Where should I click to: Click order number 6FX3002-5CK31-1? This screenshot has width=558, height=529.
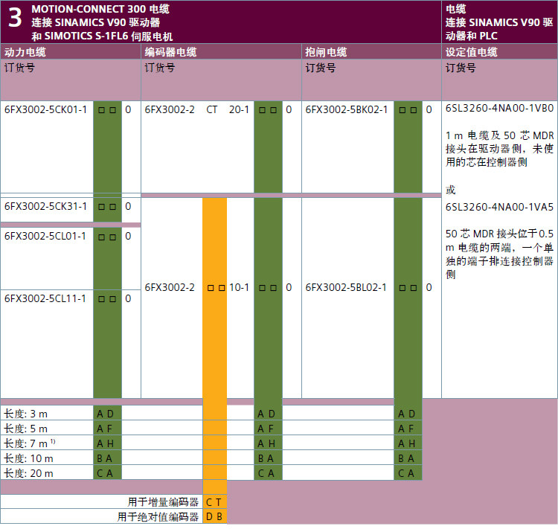pyautogui.click(x=45, y=207)
